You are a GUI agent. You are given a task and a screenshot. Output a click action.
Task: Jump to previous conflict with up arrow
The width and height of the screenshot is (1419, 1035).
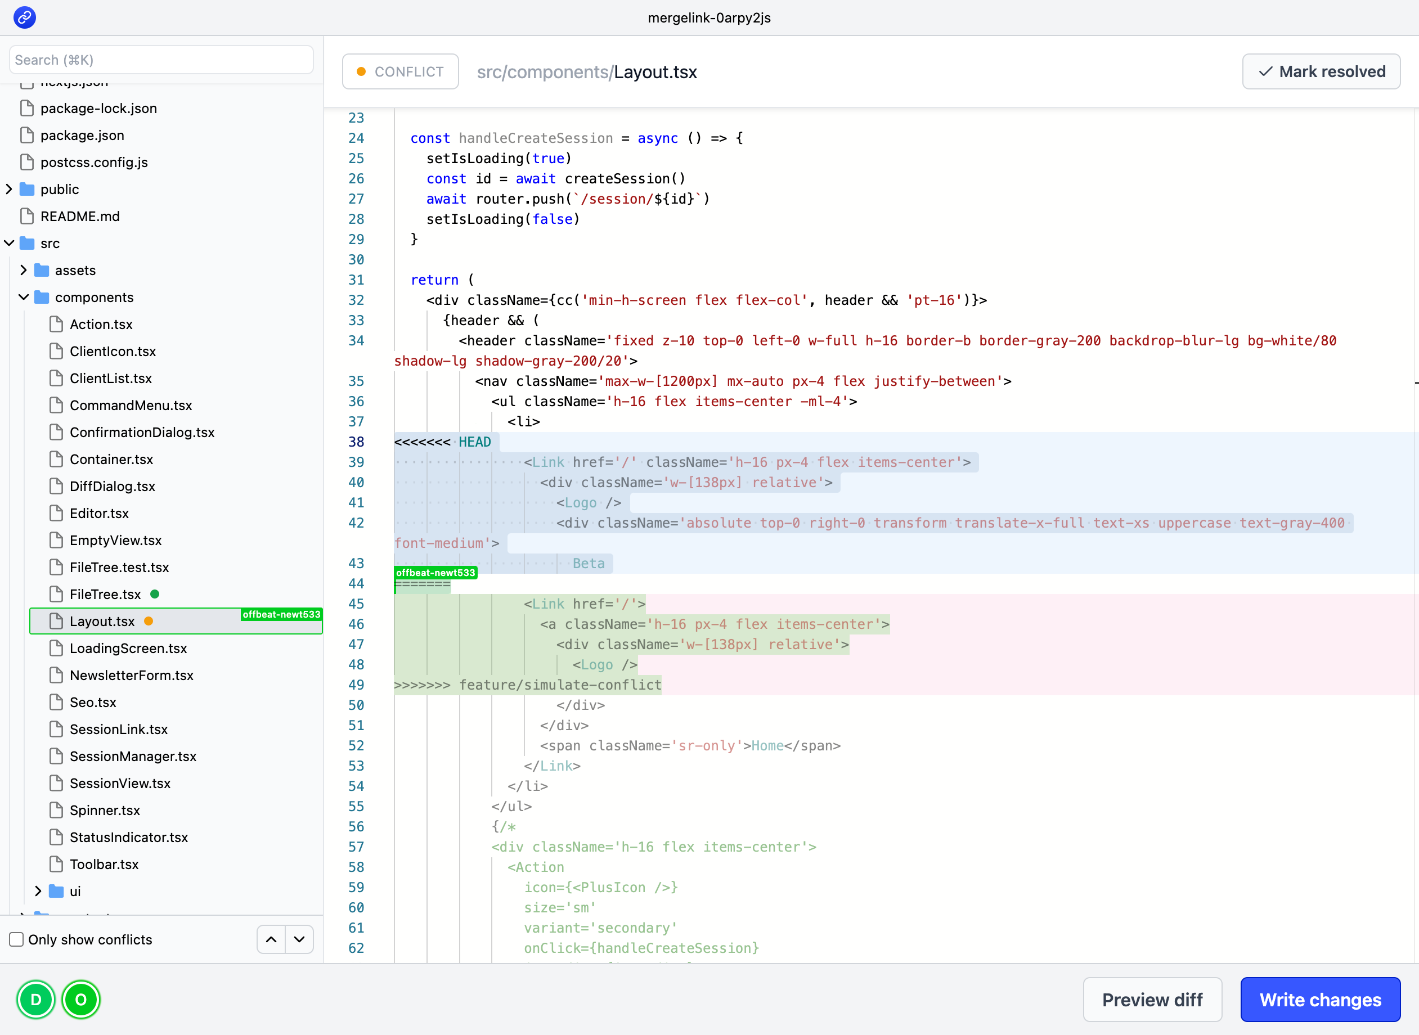[271, 939]
